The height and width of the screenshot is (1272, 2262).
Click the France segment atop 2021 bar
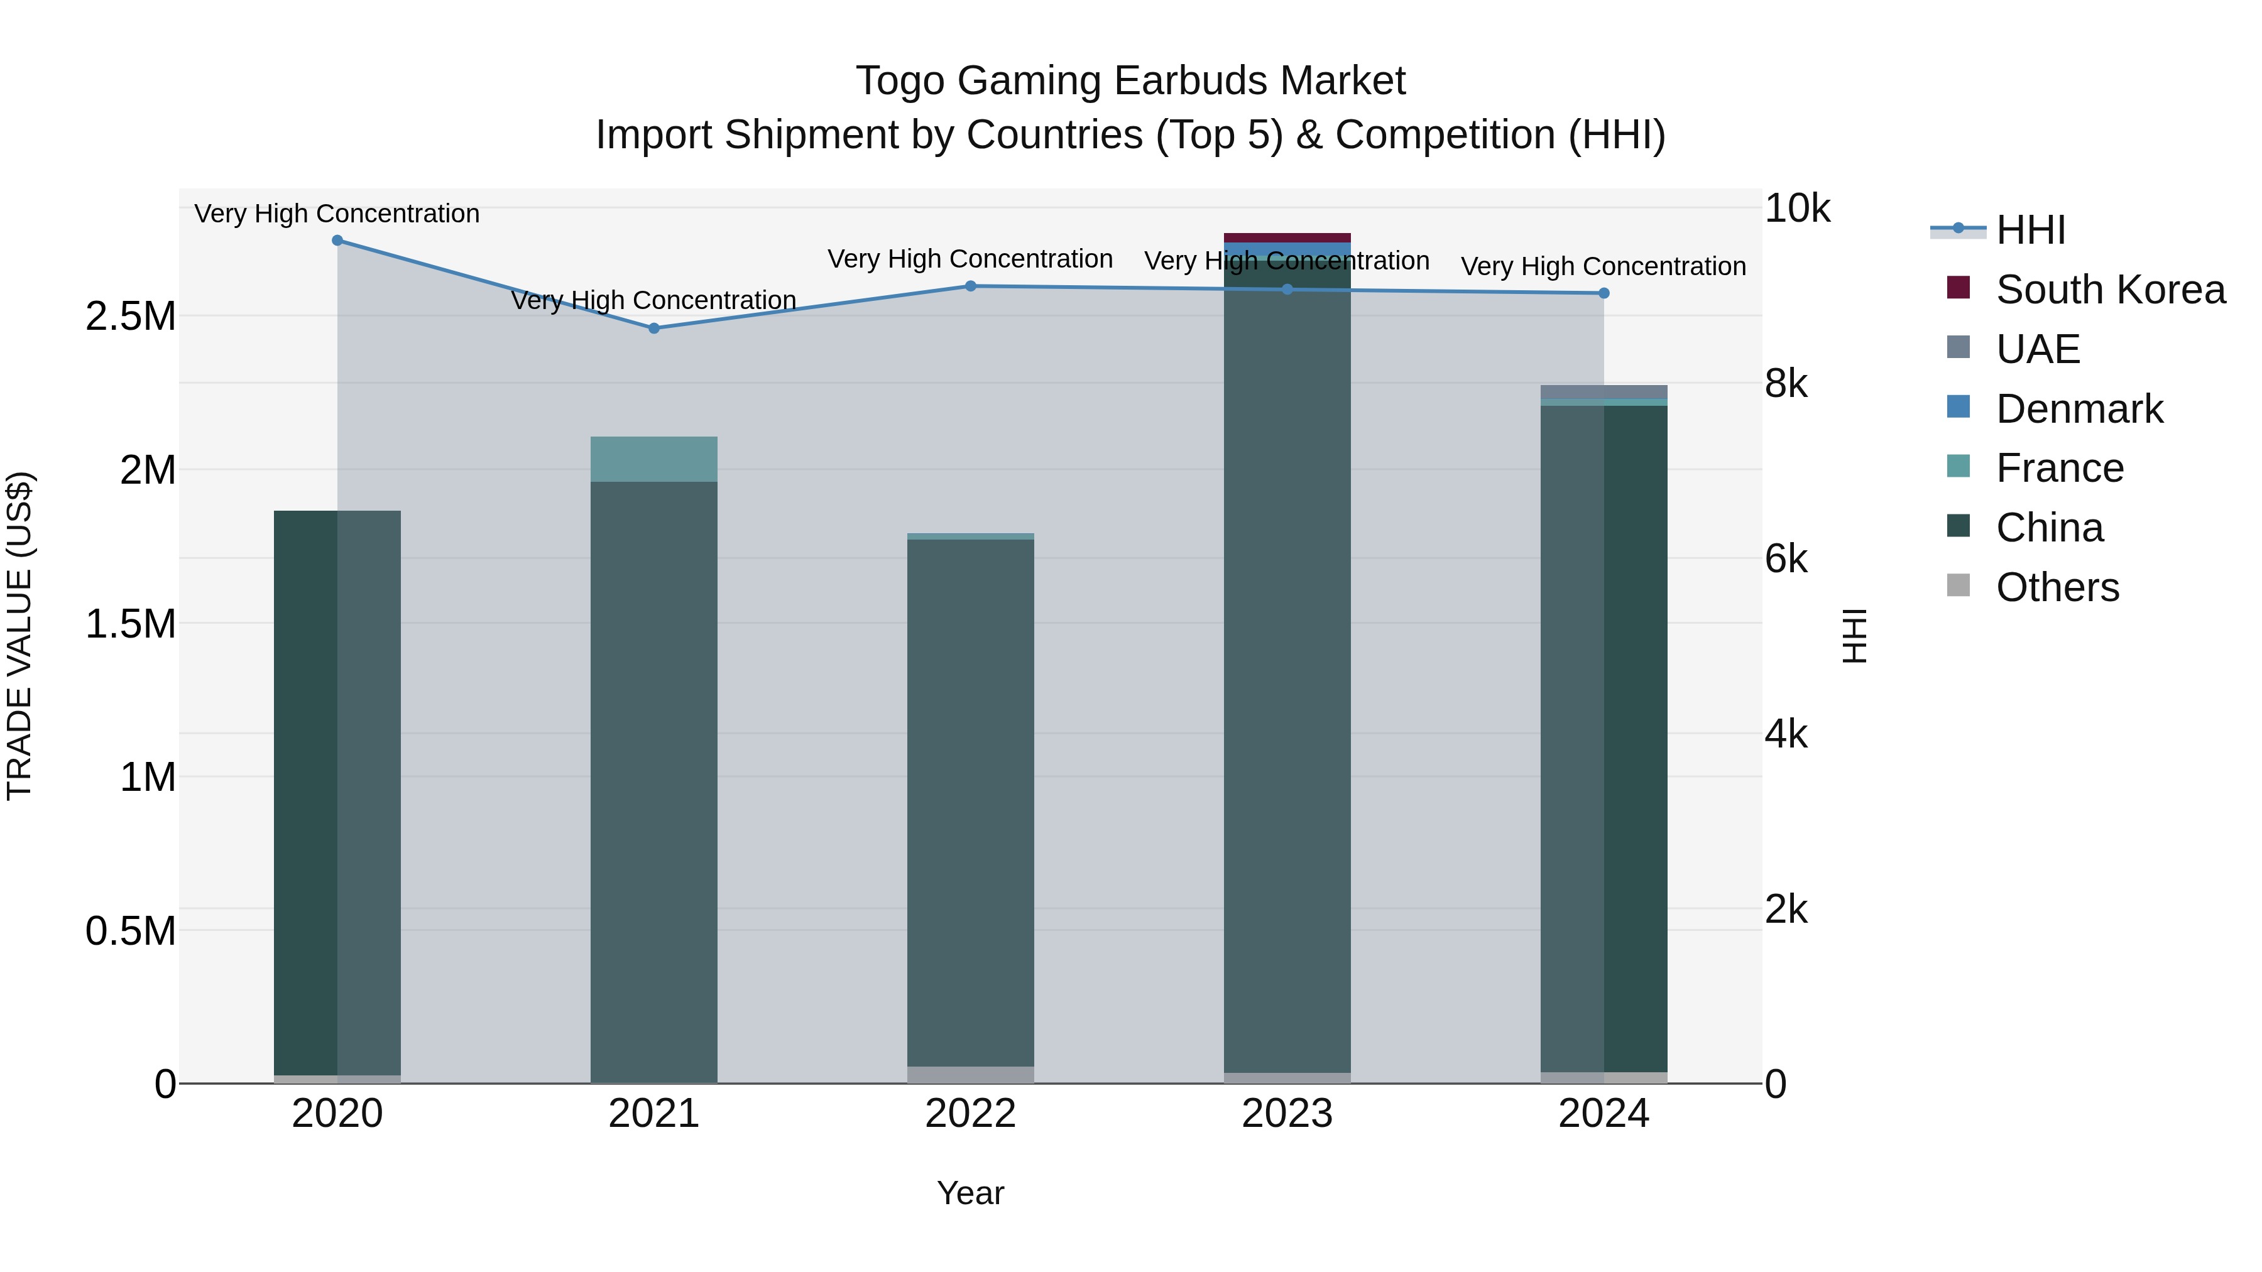[654, 459]
